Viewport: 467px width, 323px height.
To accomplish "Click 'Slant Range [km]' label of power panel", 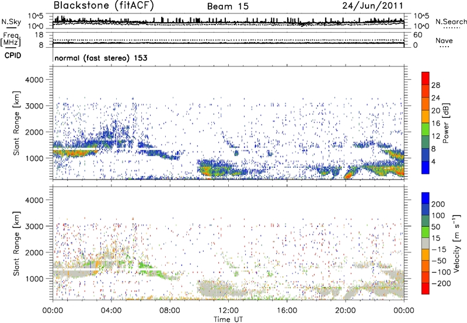I will tap(16, 123).
